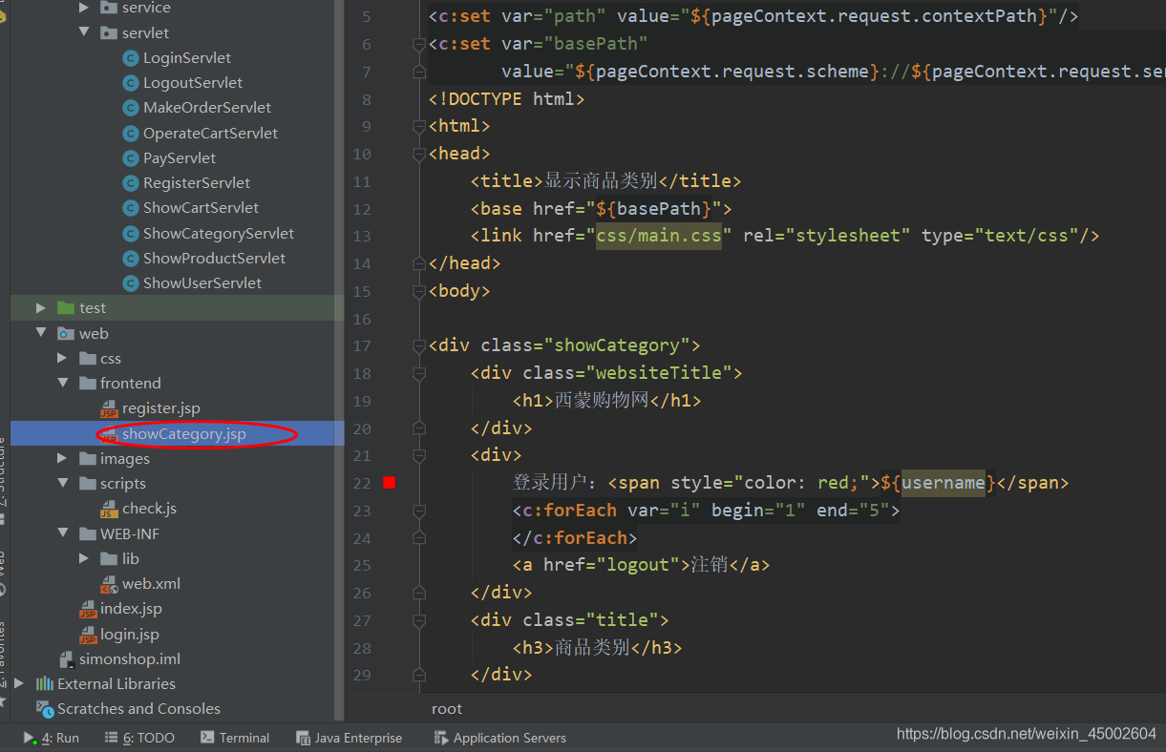Fold the c:forEach block at line 23
This screenshot has height=752, width=1166.
point(418,511)
